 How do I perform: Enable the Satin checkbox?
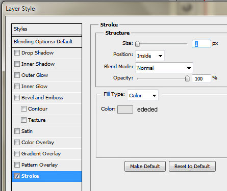click(17, 131)
